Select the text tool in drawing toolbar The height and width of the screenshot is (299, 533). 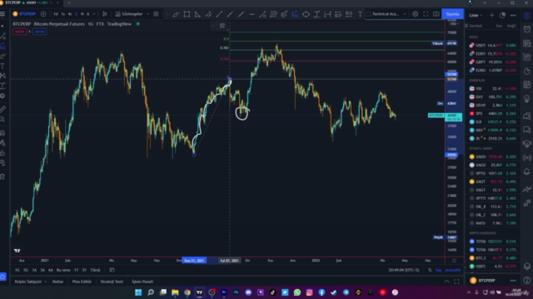click(x=360, y=14)
